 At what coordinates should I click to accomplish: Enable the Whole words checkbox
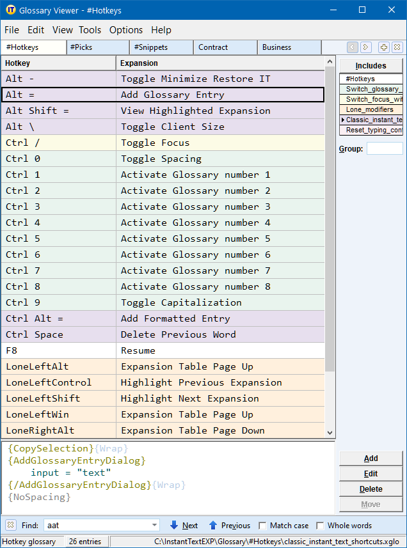click(x=319, y=525)
